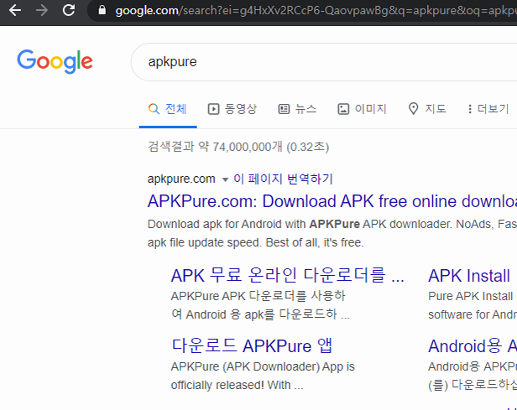Click the search box containing apkpure

325,62
